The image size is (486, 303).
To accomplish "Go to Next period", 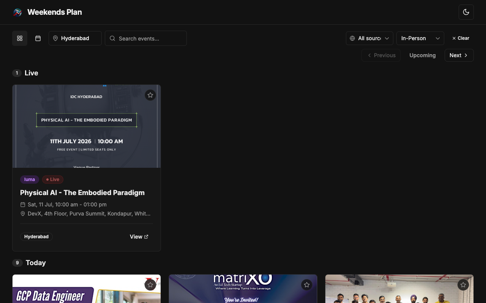I will (459, 55).
